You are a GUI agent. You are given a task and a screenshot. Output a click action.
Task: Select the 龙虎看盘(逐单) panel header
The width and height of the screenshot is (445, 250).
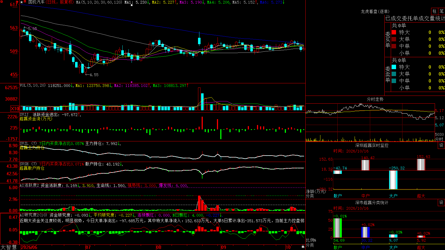[375, 11]
